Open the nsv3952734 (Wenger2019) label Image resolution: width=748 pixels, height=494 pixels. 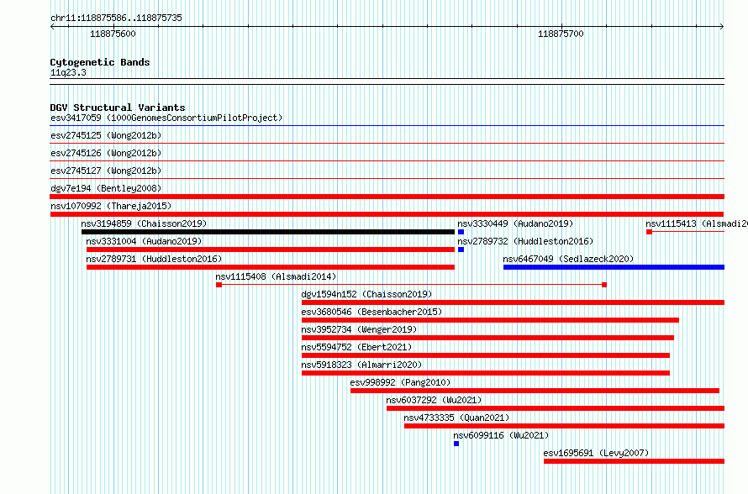tap(359, 329)
